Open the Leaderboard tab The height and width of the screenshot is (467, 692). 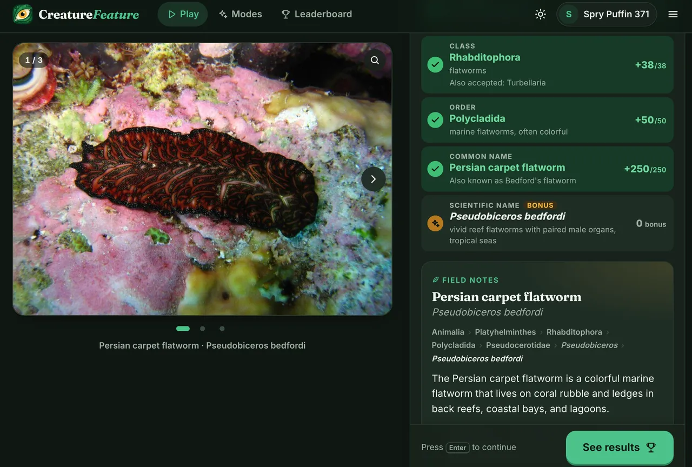coord(316,14)
